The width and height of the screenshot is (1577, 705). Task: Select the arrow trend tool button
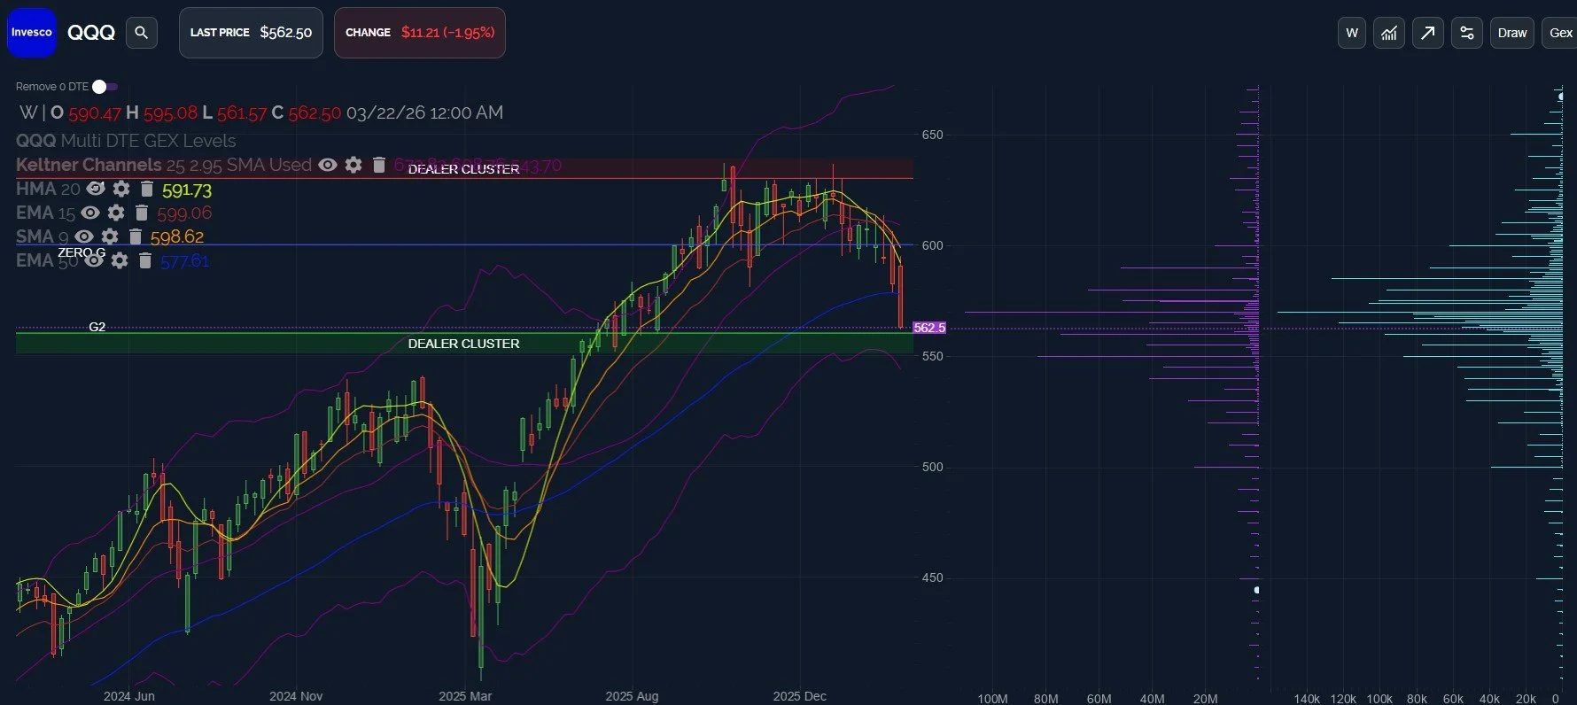click(x=1428, y=33)
